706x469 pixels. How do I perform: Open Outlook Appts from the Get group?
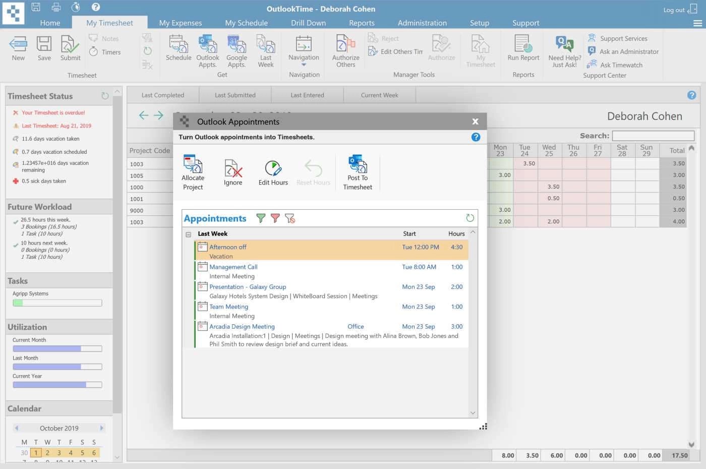[x=207, y=48]
